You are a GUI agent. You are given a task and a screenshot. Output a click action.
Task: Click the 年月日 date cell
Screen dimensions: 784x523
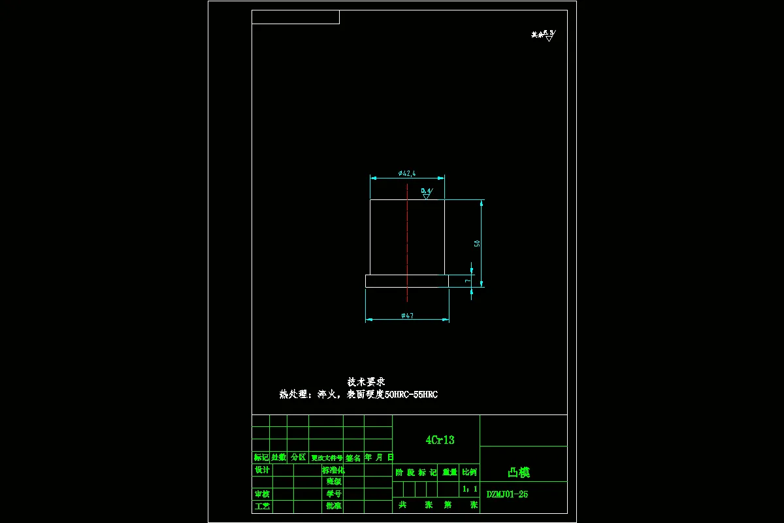click(x=378, y=458)
